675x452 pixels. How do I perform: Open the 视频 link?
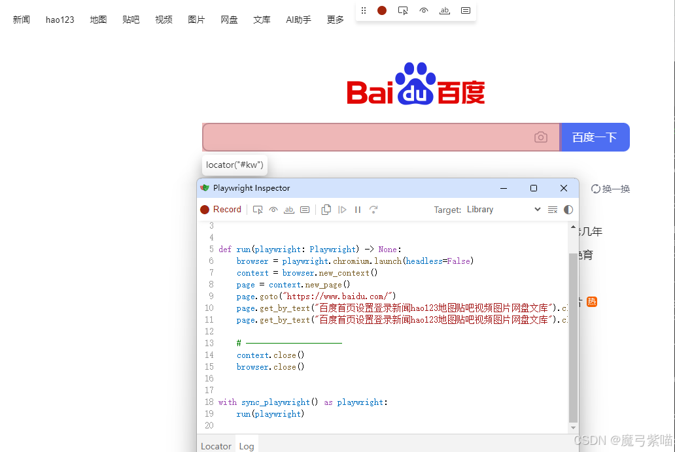(x=164, y=20)
